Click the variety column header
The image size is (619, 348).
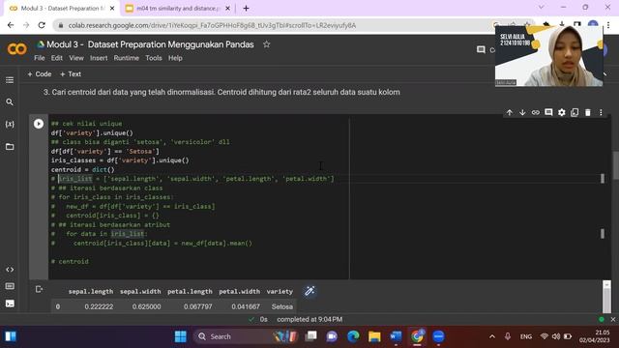[280, 292]
